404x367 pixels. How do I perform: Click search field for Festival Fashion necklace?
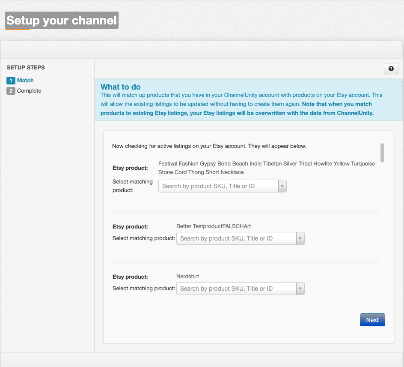pyautogui.click(x=219, y=186)
